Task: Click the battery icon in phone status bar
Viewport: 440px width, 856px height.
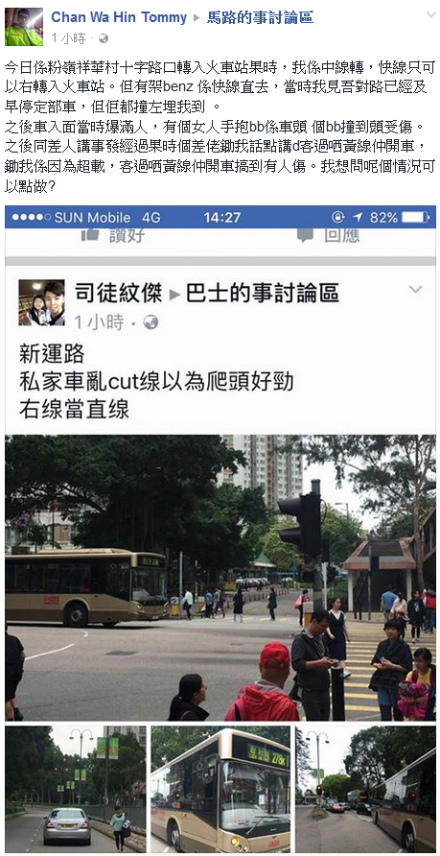Action: [x=415, y=217]
